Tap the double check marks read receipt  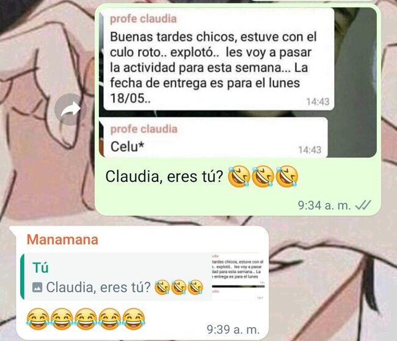pos(363,205)
